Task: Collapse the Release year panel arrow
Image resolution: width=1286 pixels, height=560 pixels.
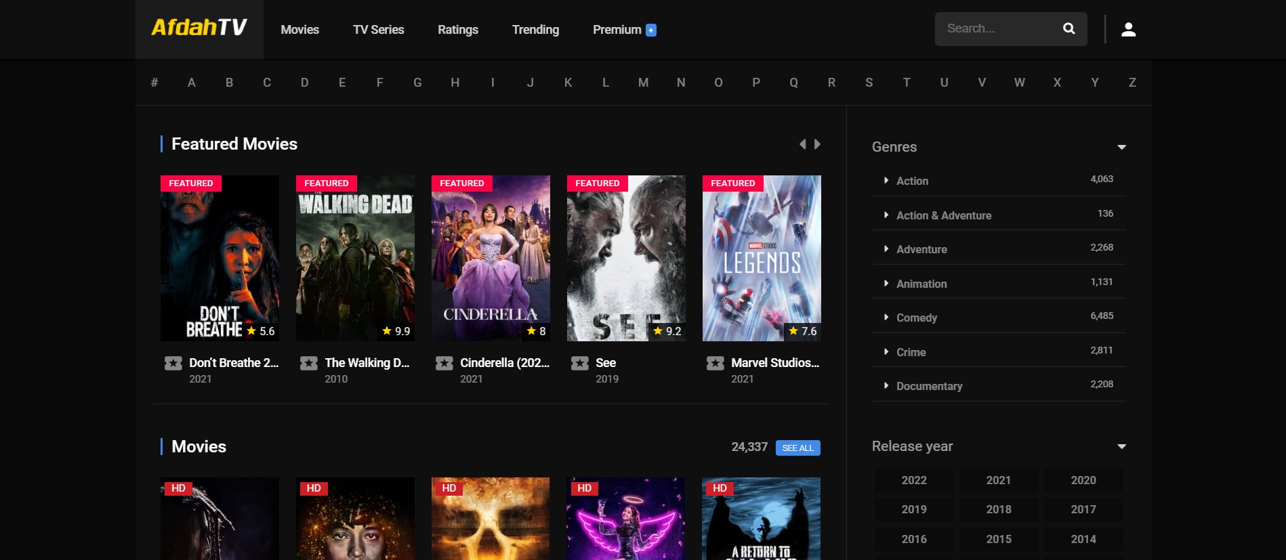Action: click(1121, 446)
